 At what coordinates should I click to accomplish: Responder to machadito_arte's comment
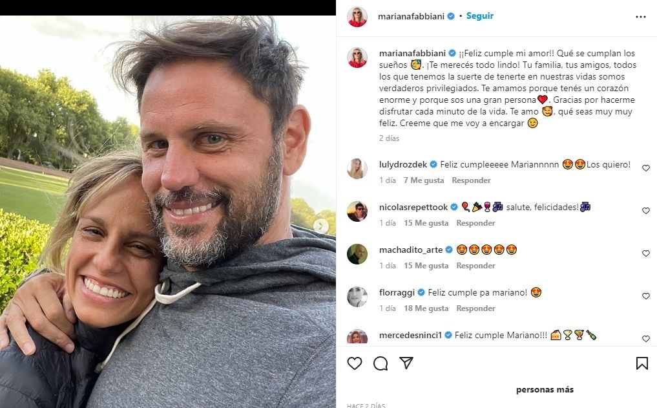[475, 266]
